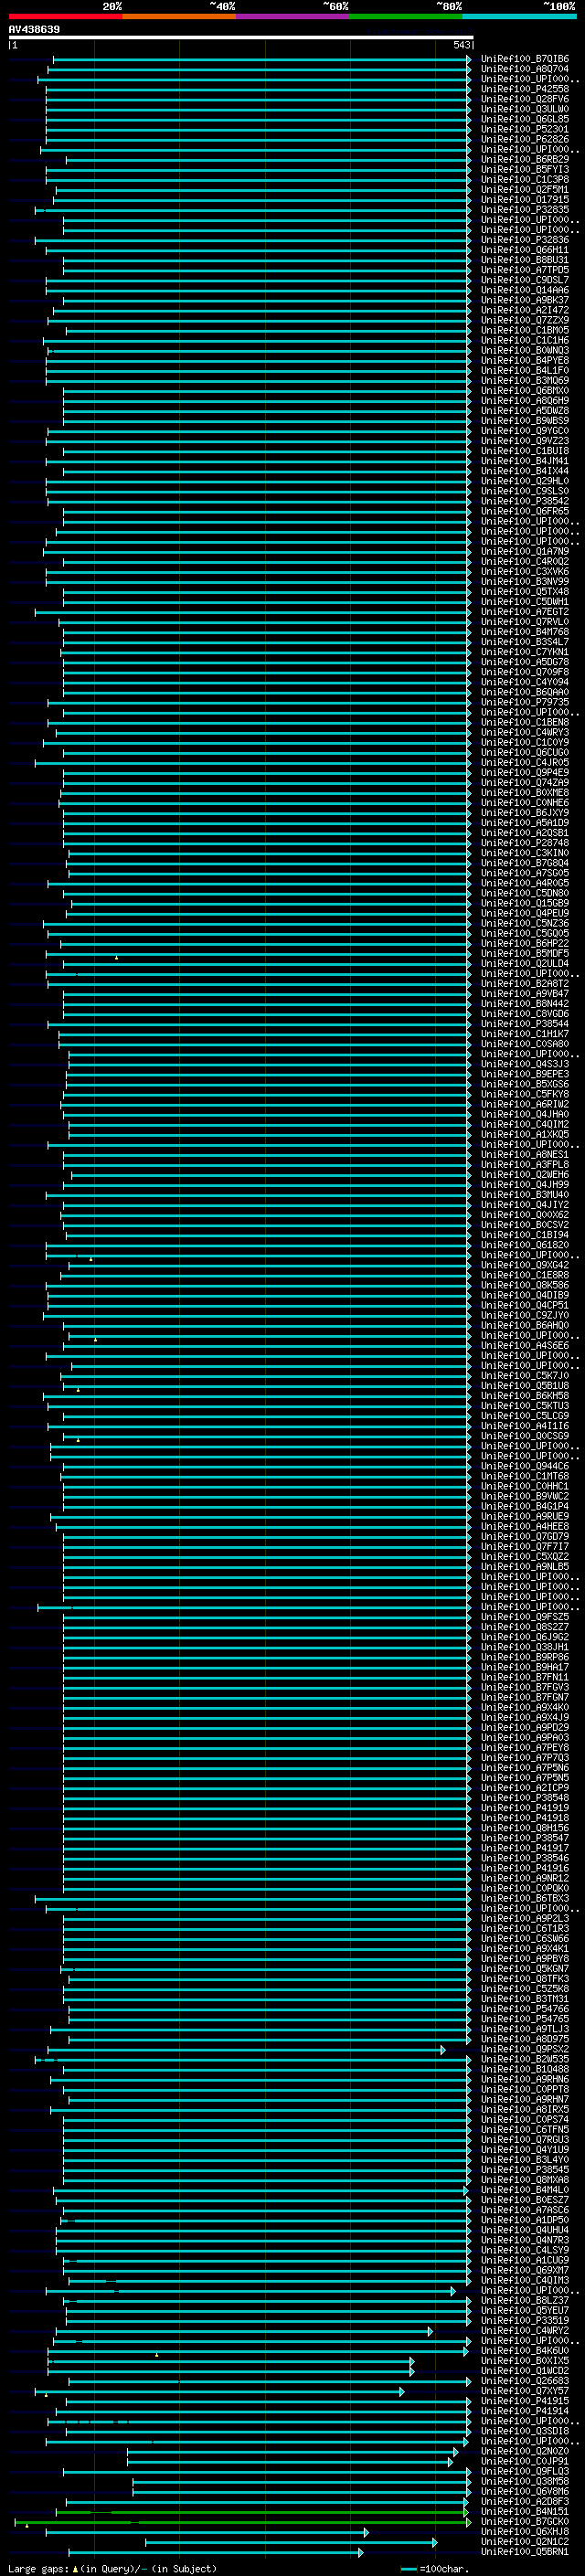Open the UniRef100_P32835 entry

point(525,209)
